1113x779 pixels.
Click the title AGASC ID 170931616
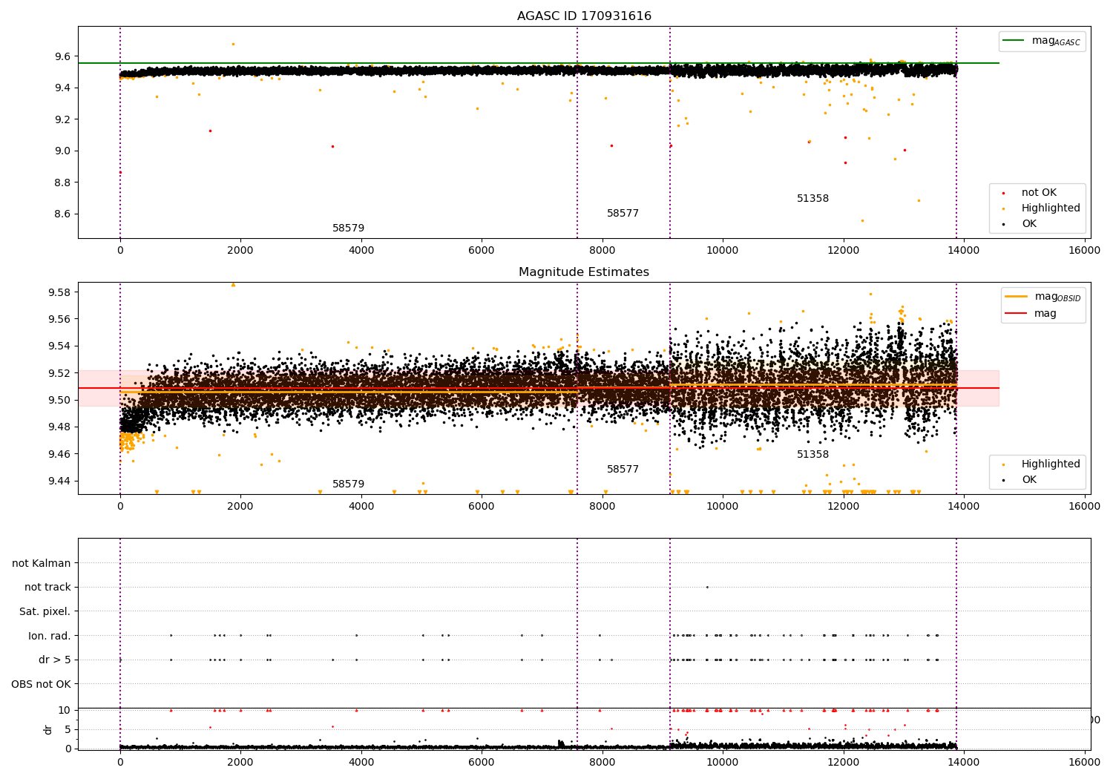(584, 16)
